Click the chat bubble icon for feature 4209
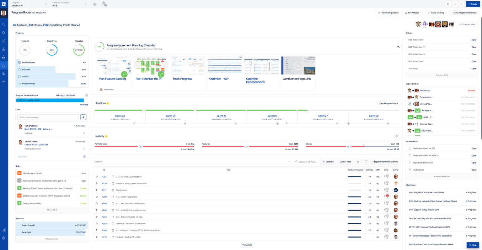The height and width of the screenshot is (250, 482). (386, 196)
